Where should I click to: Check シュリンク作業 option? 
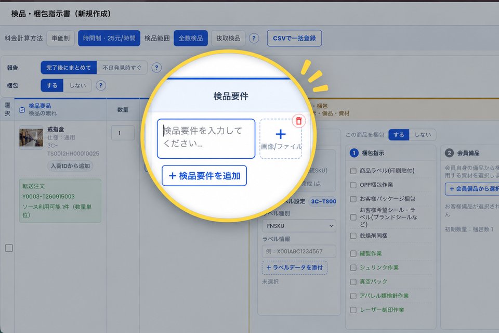click(353, 267)
